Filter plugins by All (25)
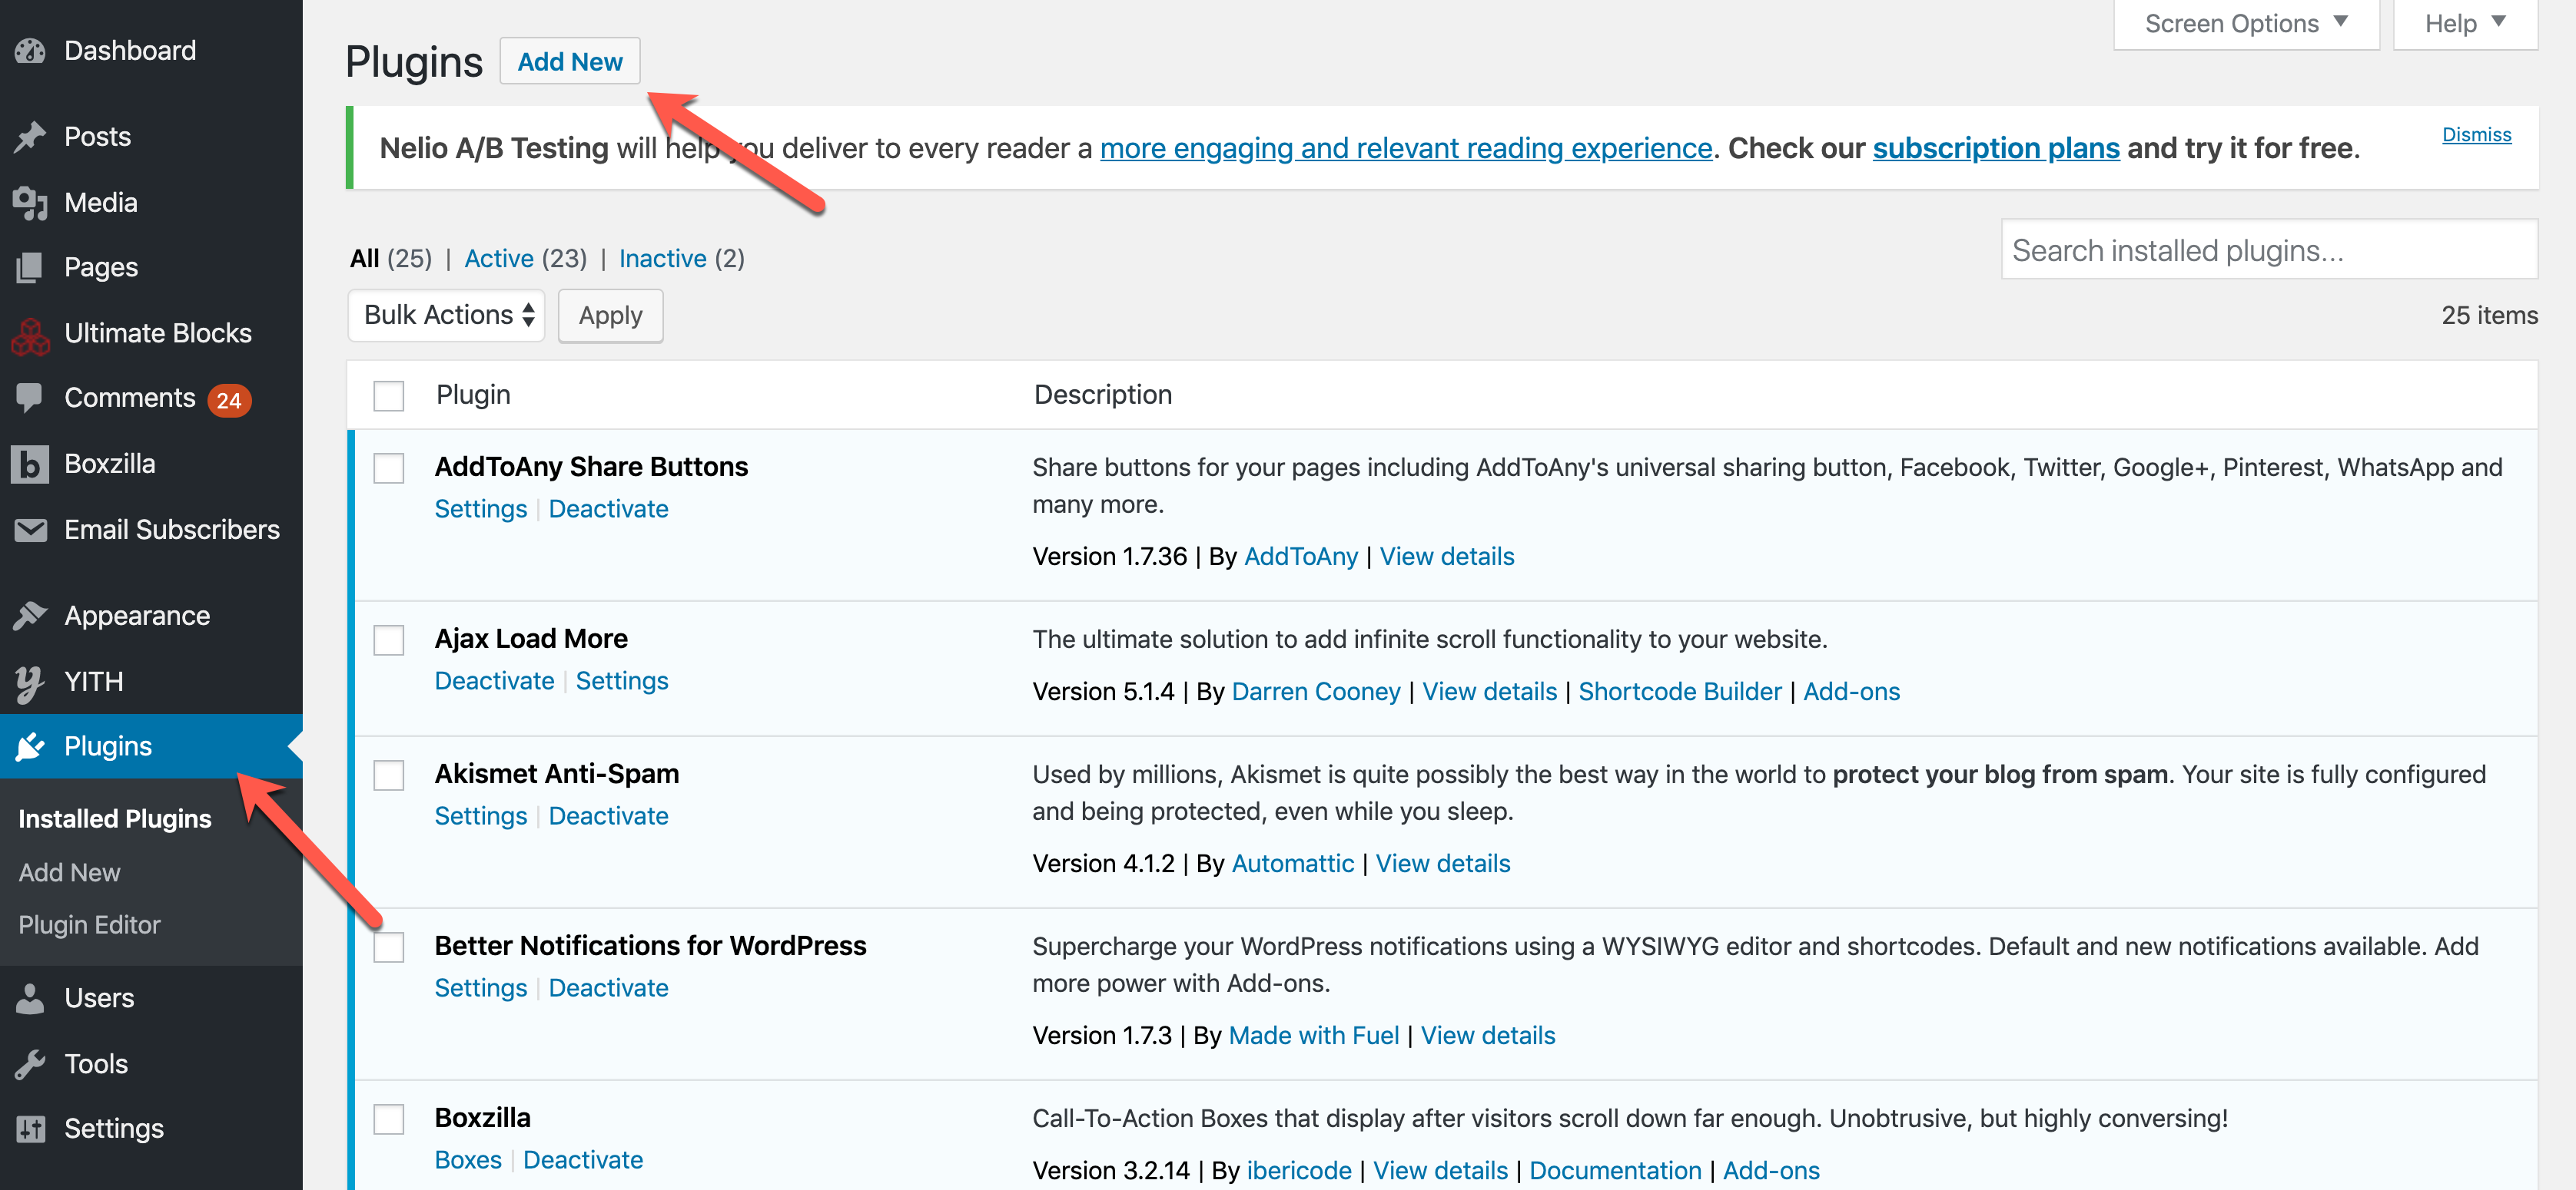 [390, 259]
